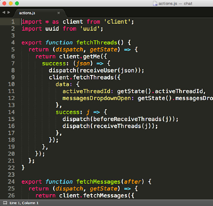Click line number 24 in the gutter

pyautogui.click(x=11, y=181)
